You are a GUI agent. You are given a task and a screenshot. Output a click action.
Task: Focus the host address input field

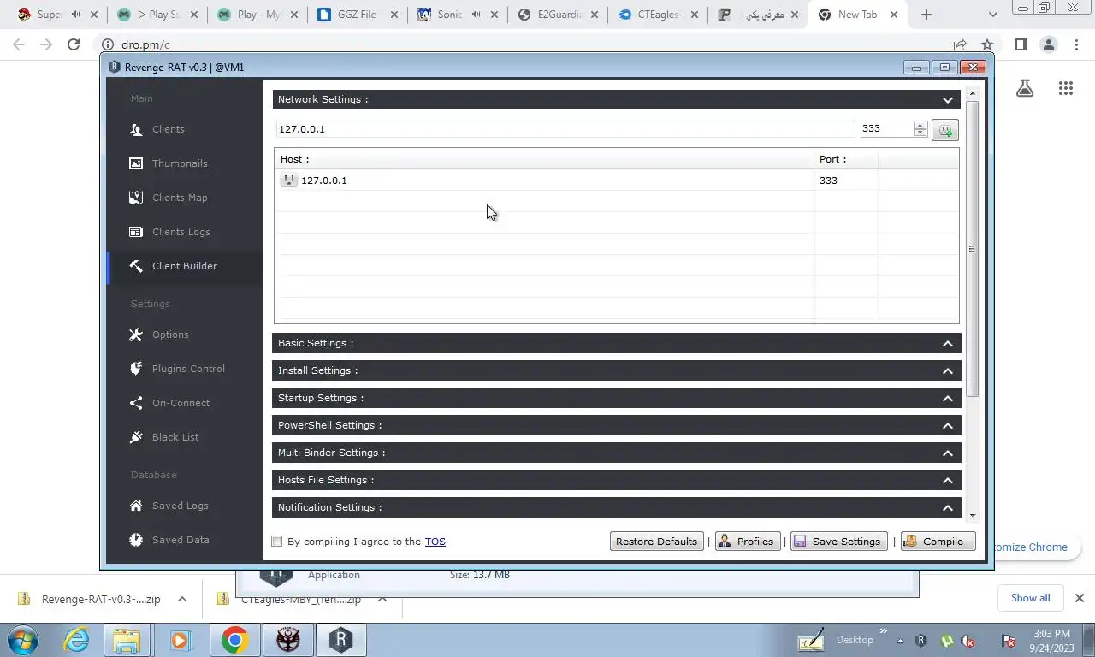565,129
